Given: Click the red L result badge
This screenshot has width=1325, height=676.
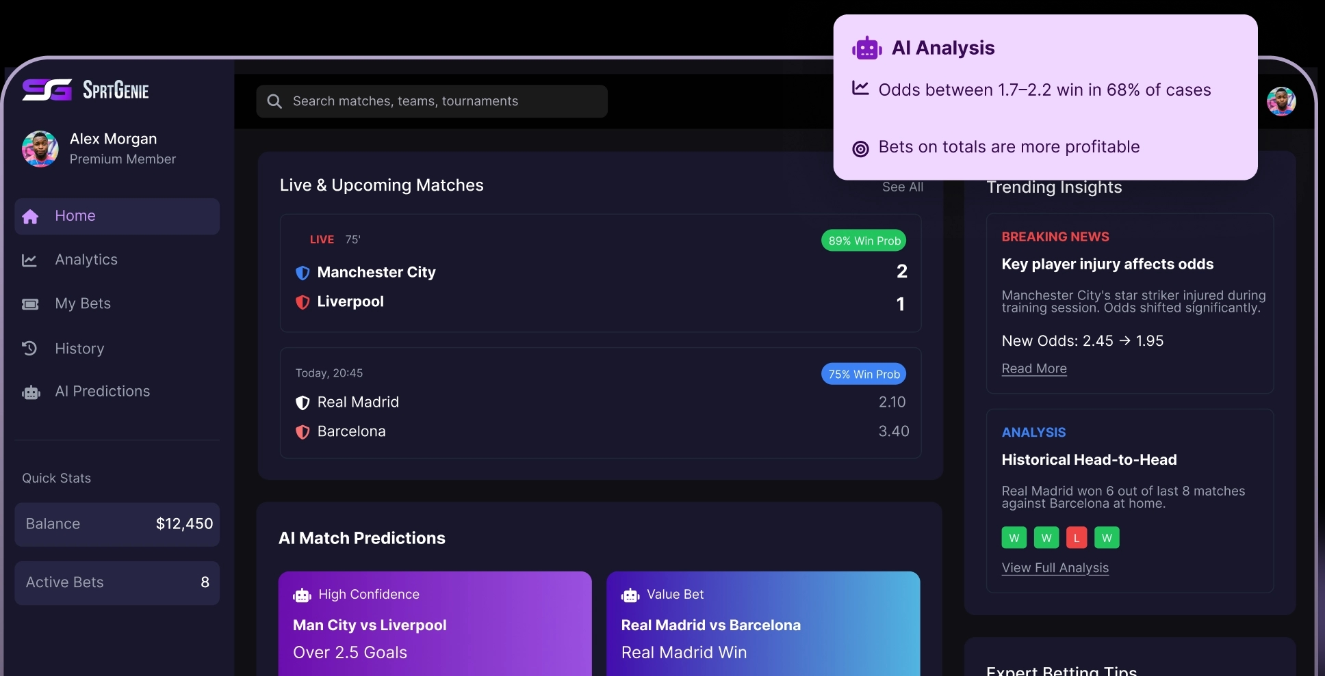Looking at the screenshot, I should pyautogui.click(x=1076, y=538).
